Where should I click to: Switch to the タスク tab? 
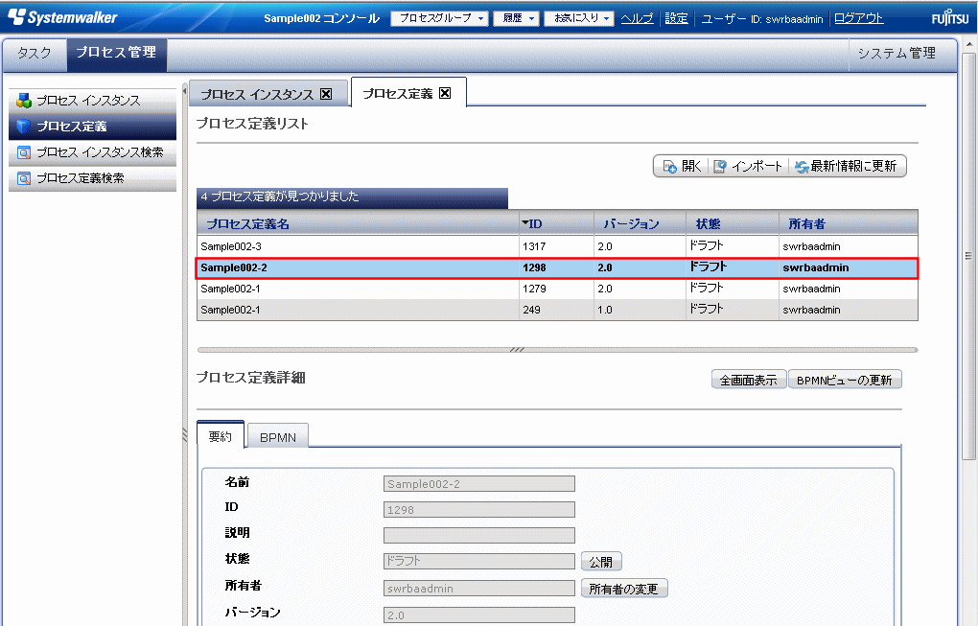tap(35, 54)
